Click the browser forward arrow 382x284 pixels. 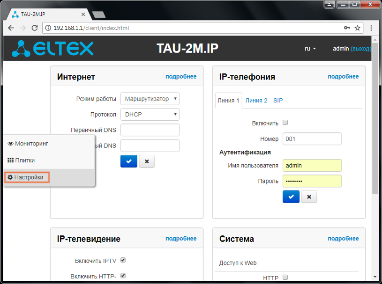click(23, 28)
